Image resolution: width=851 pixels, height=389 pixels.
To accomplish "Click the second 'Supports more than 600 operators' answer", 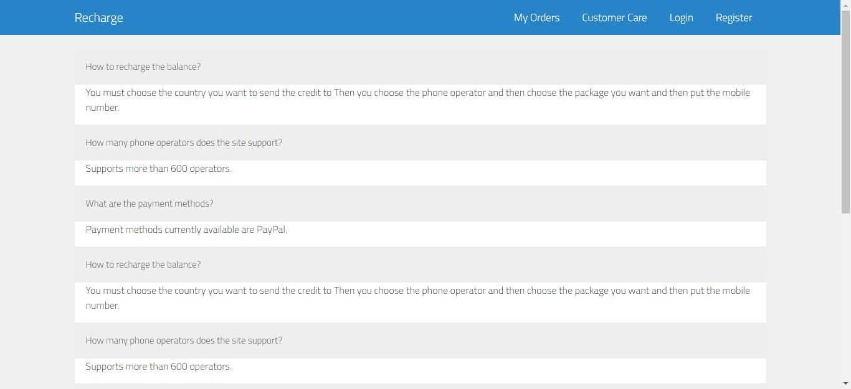I will (x=158, y=367).
